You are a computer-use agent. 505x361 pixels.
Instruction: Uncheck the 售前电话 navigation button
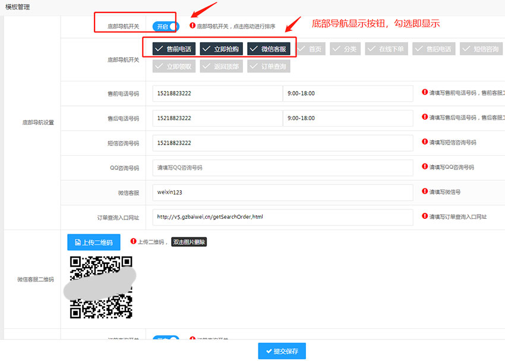tap(174, 49)
